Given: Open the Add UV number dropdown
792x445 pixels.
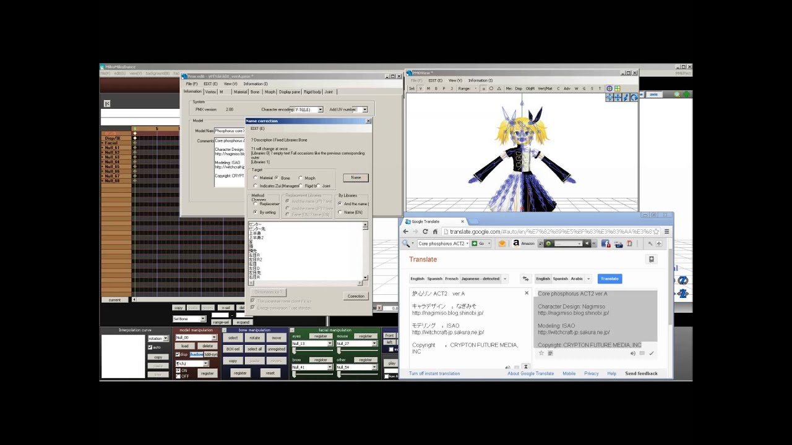Looking at the screenshot, I should click(x=364, y=109).
